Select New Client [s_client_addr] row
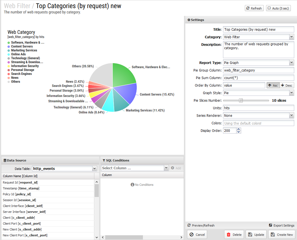The image size is (297, 240). 48,229
